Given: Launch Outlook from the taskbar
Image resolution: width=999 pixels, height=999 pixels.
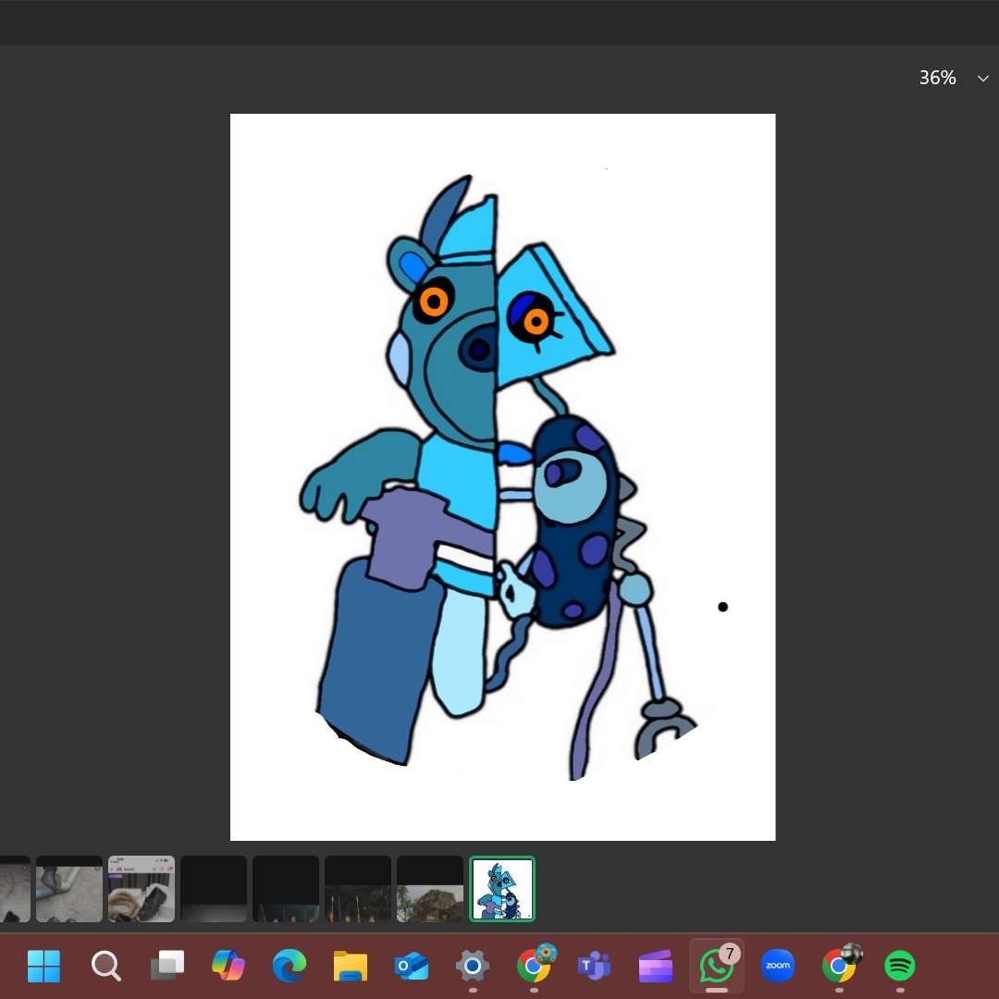Looking at the screenshot, I should coord(412,967).
